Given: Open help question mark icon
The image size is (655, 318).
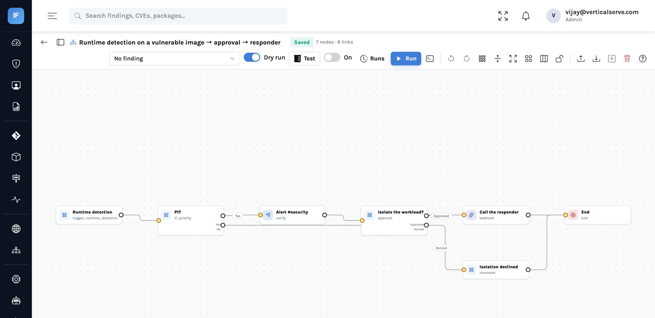Looking at the screenshot, I should (x=643, y=58).
